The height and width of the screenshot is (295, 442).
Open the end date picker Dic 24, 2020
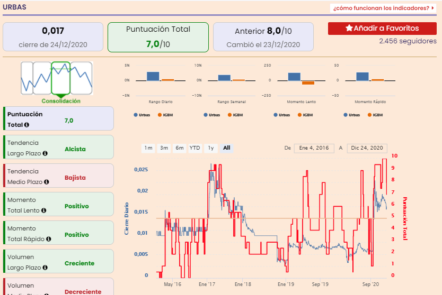pyautogui.click(x=367, y=148)
